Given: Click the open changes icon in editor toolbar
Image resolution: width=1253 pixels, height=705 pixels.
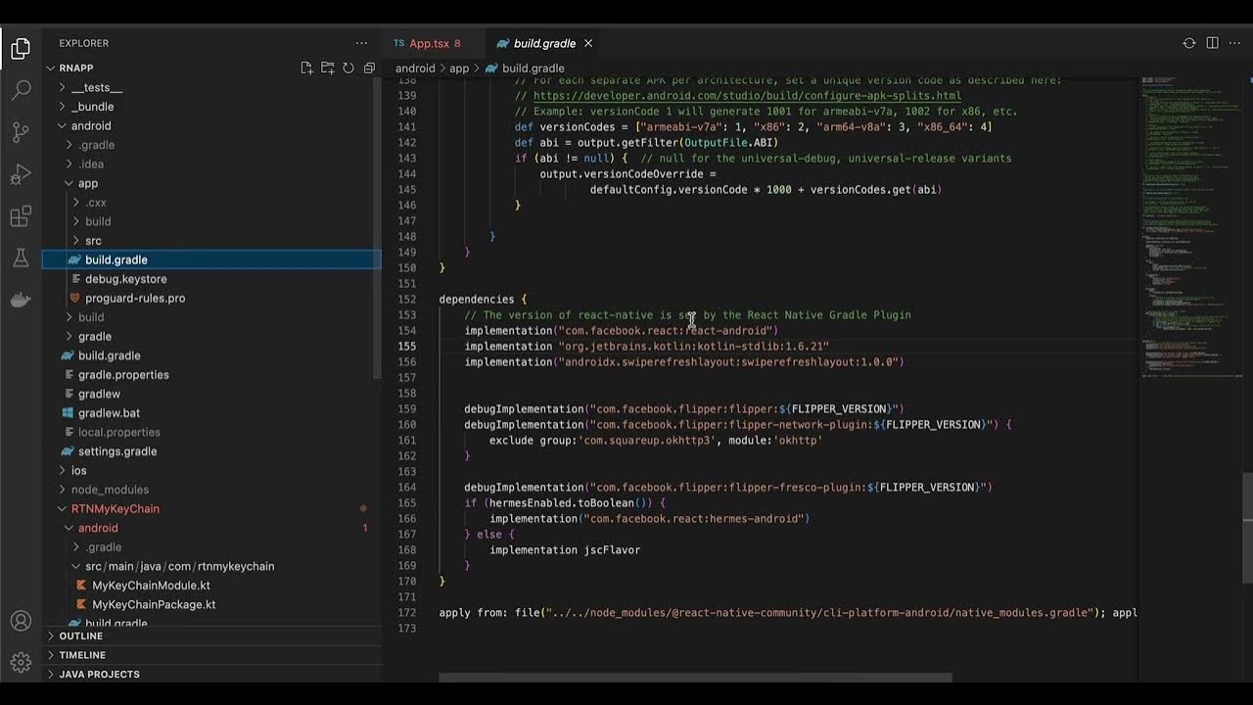Looking at the screenshot, I should click(x=1189, y=43).
